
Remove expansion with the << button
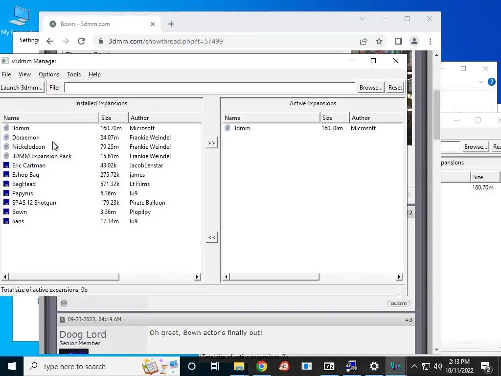[211, 237]
